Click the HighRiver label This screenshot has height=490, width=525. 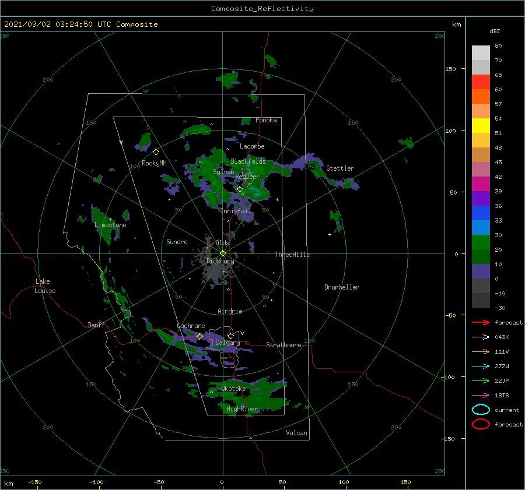242,409
